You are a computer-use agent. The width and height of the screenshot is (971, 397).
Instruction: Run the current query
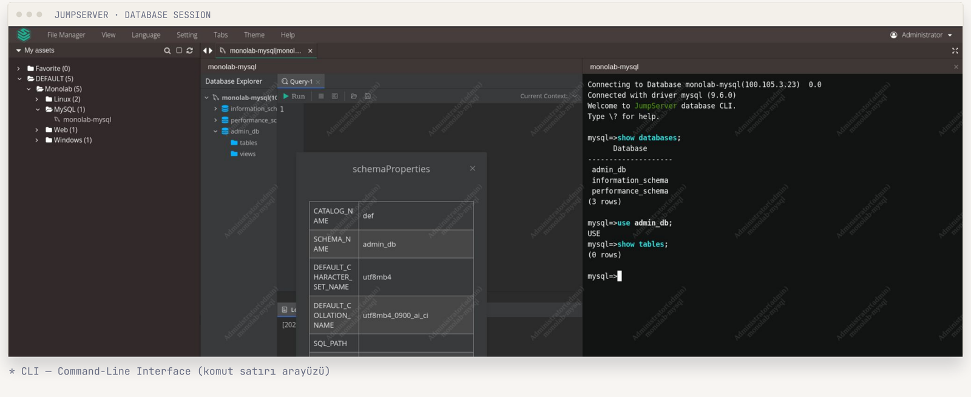pyautogui.click(x=294, y=96)
